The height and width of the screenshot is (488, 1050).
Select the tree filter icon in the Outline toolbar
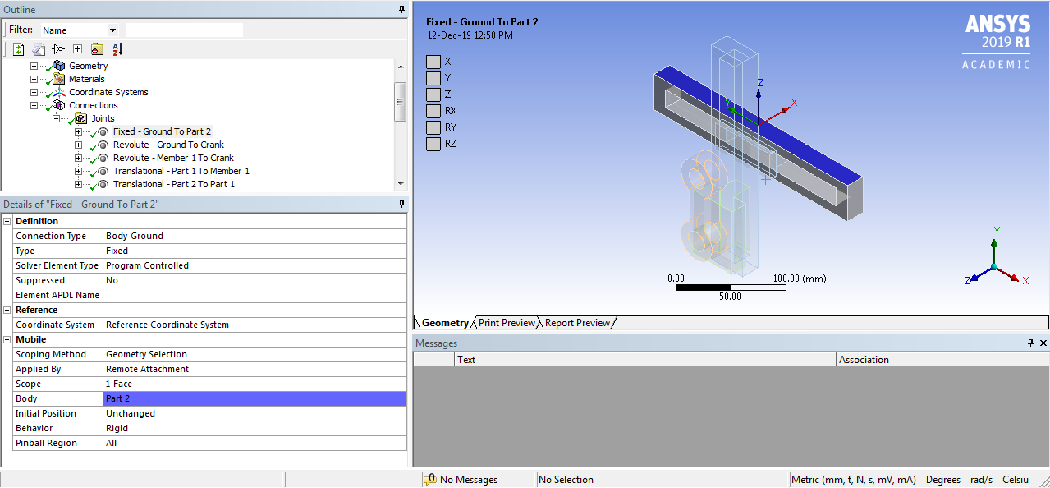(x=58, y=49)
